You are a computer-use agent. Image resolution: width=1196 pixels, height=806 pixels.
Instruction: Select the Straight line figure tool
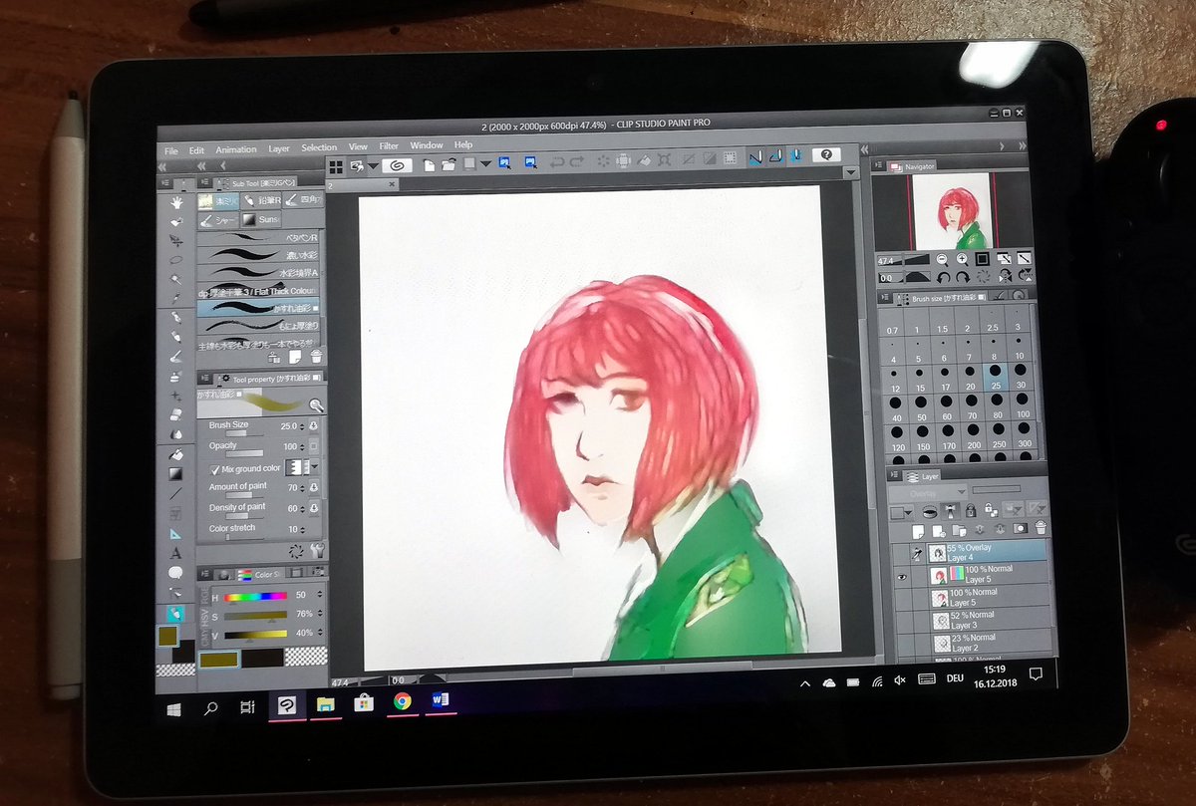pos(176,493)
